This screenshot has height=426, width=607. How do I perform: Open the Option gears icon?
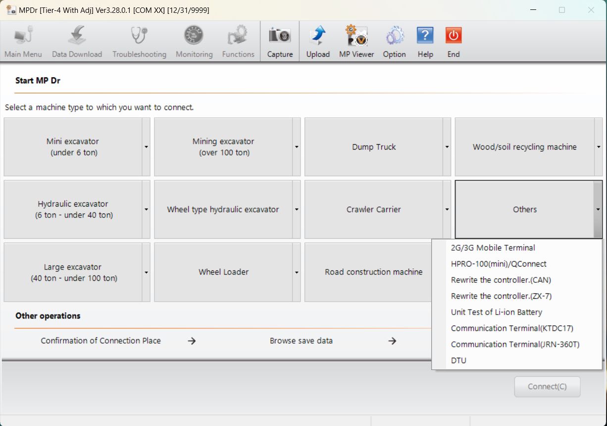pos(394,37)
